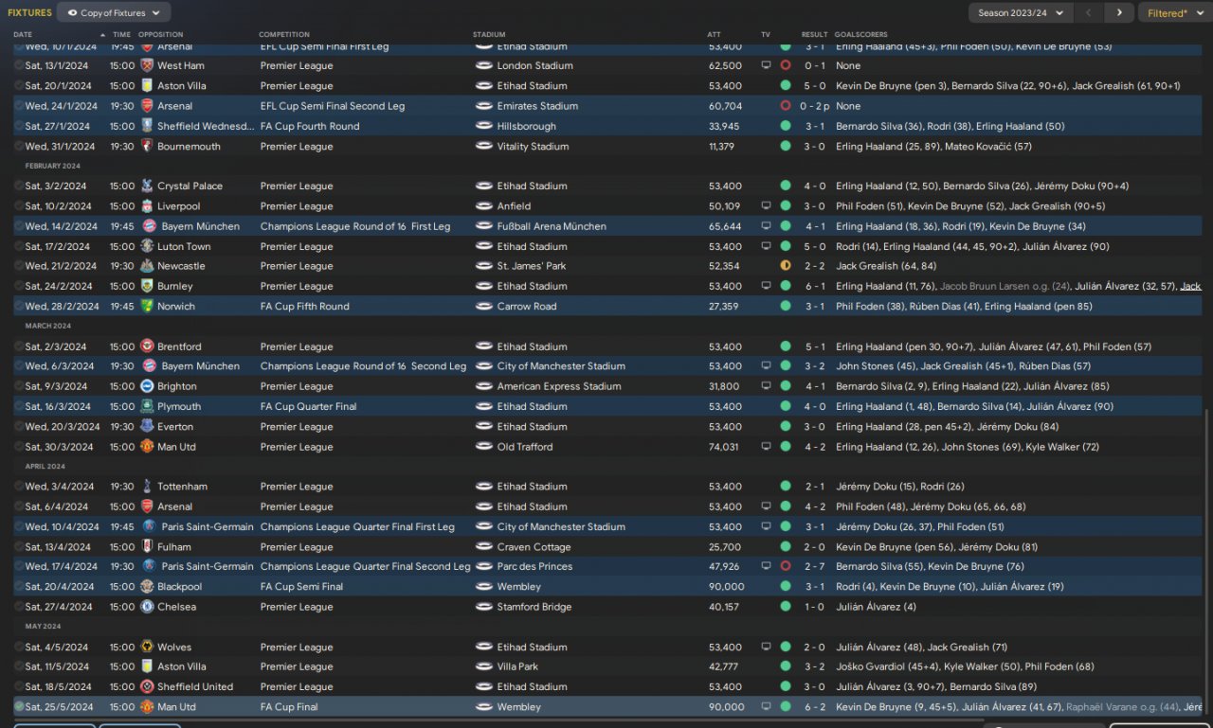Click the Burnley club badge

147,287
